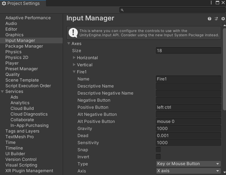Click the empty Negative Button field
Screen dimensions: 226x175
tap(189, 100)
